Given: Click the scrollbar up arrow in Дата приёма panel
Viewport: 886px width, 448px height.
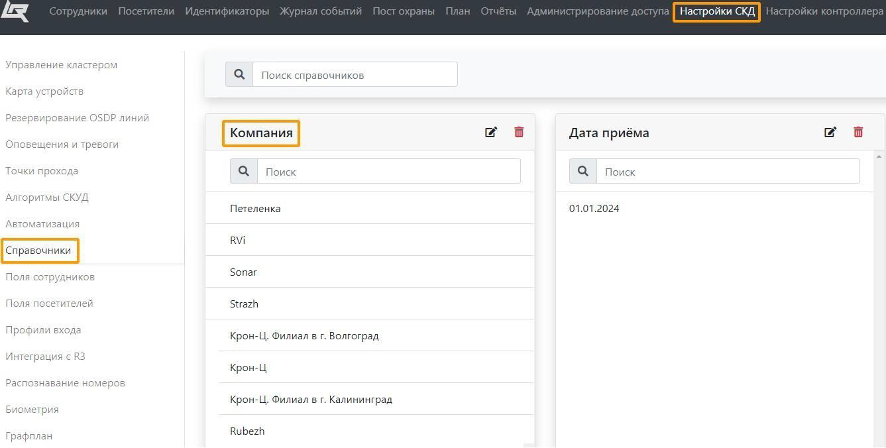Looking at the screenshot, I should click(879, 157).
